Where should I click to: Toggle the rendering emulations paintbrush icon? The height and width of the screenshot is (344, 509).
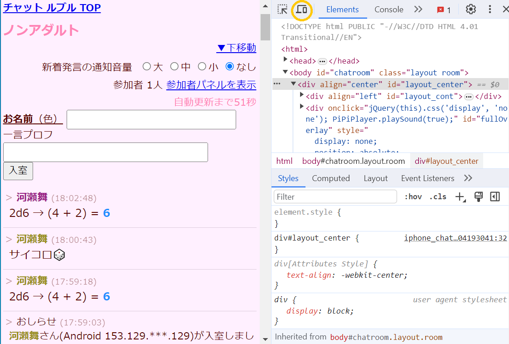(x=478, y=197)
